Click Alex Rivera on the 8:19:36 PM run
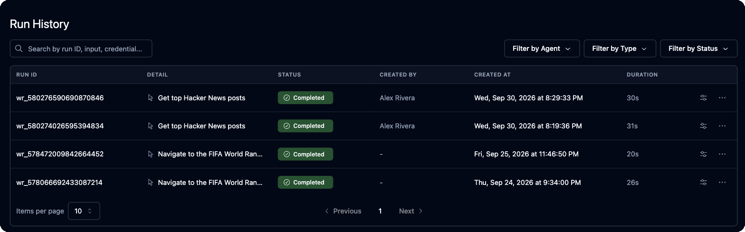 (x=397, y=126)
